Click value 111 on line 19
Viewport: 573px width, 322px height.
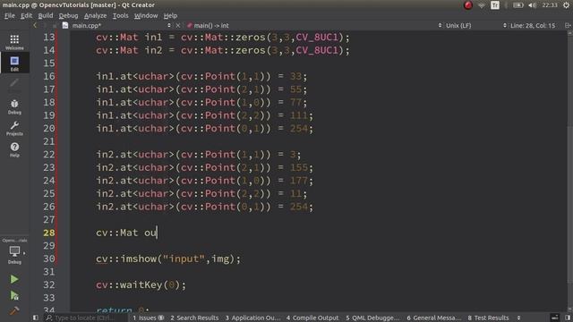click(x=299, y=115)
